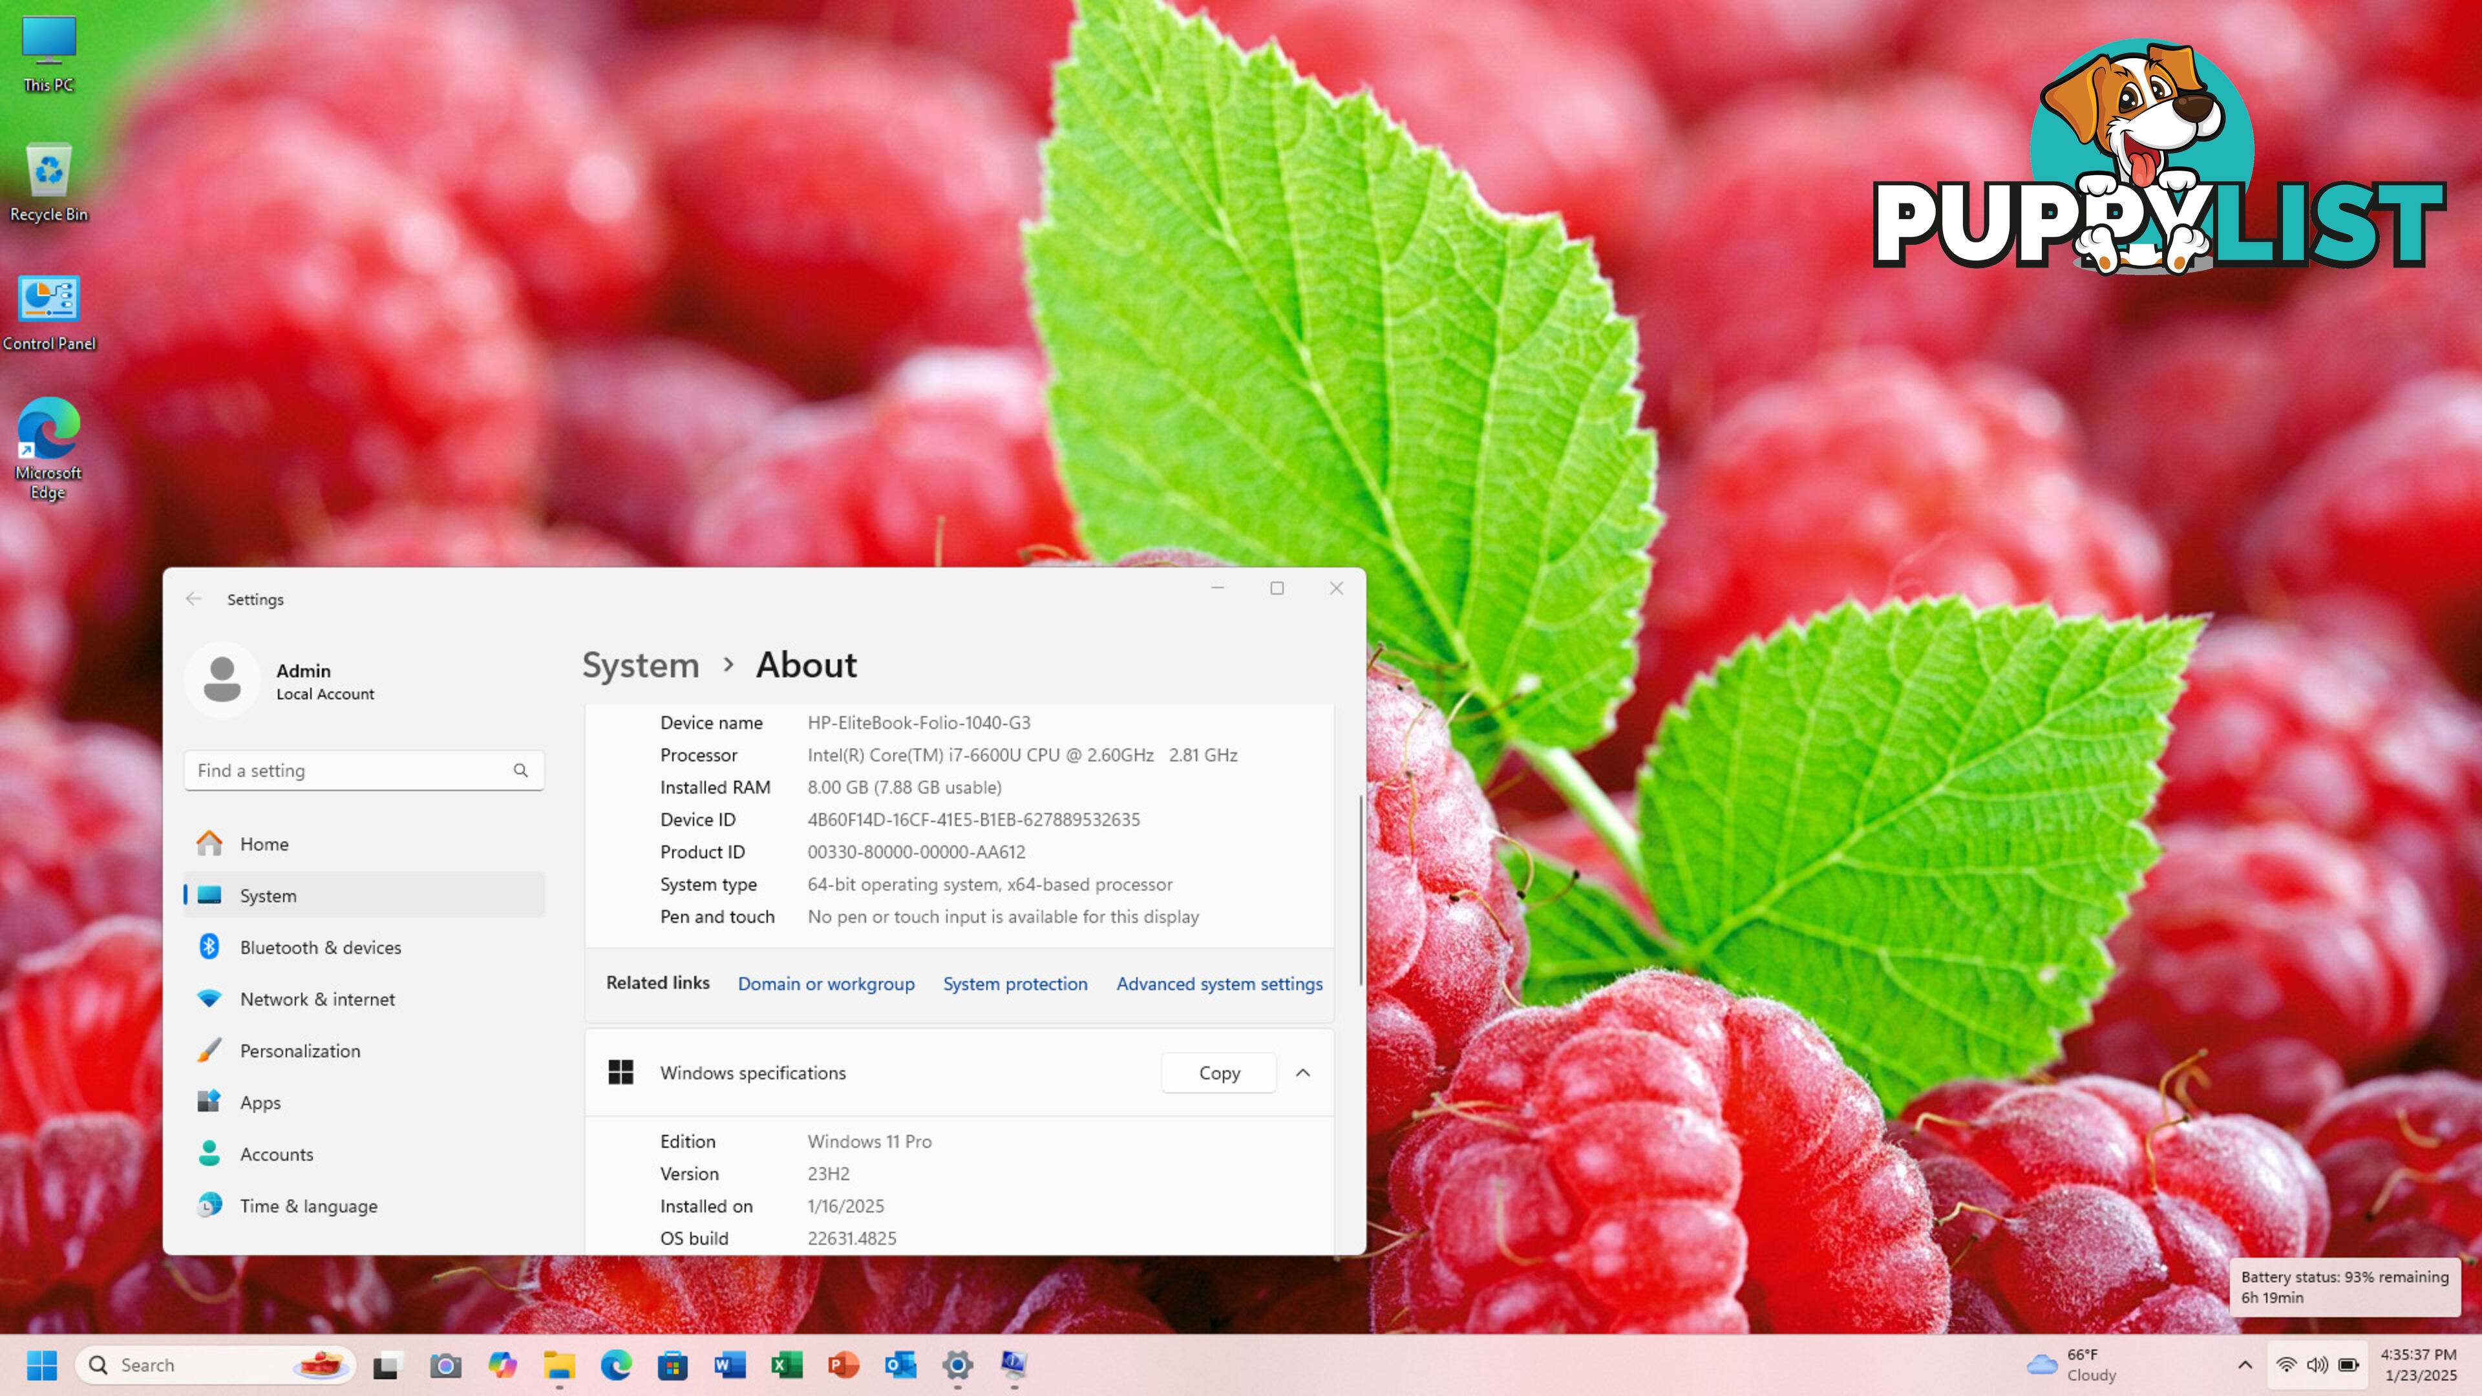Select the Processor value Intel Core i7-6600U
The width and height of the screenshot is (2482, 1396).
pyautogui.click(x=1023, y=754)
